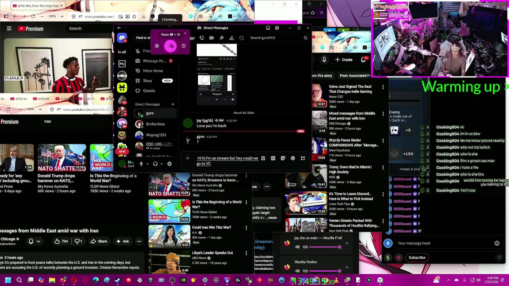The width and height of the screenshot is (509, 286).
Task: Mute microphone in Discord user panel
Action: [x=141, y=164]
